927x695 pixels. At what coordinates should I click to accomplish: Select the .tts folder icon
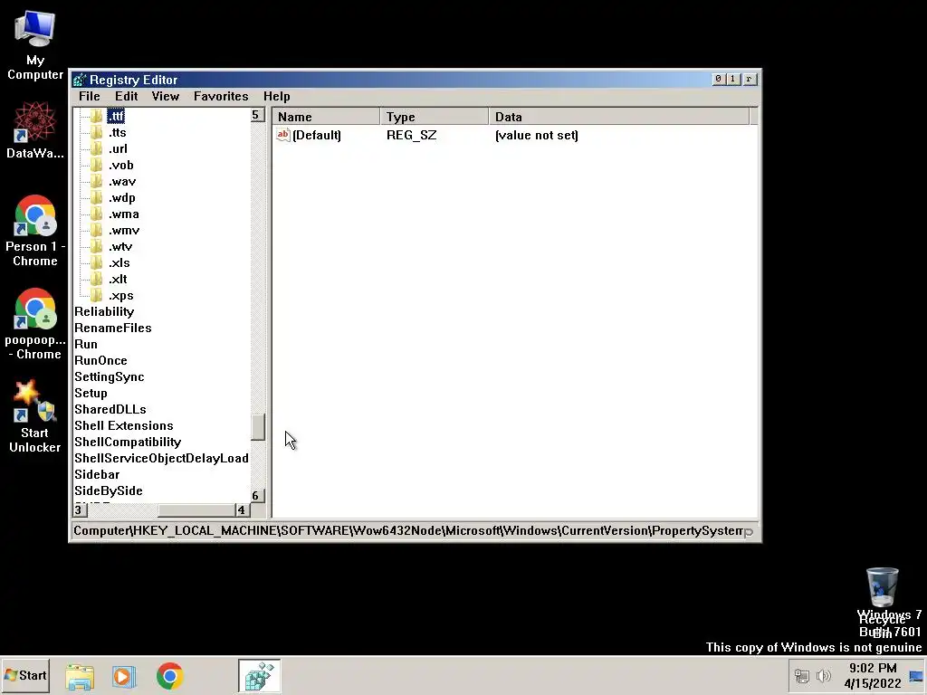(97, 132)
